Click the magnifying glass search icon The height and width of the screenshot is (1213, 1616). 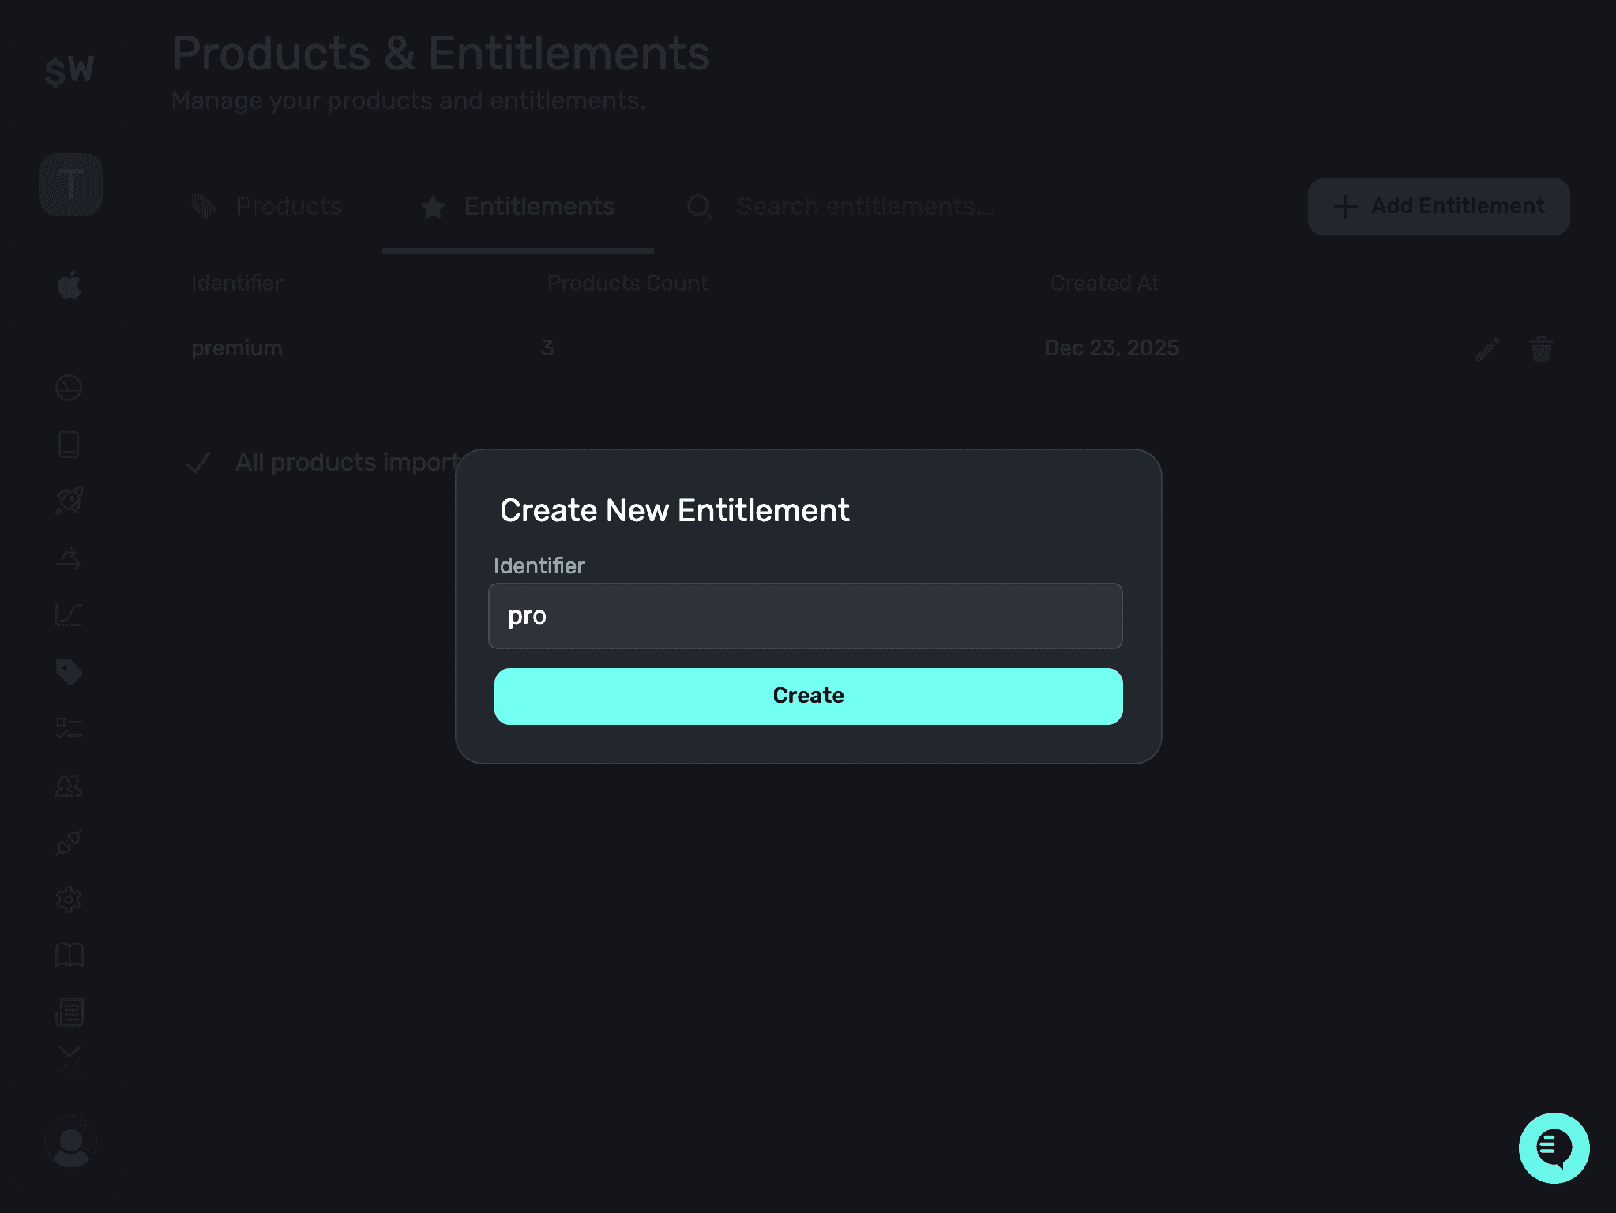(x=698, y=206)
